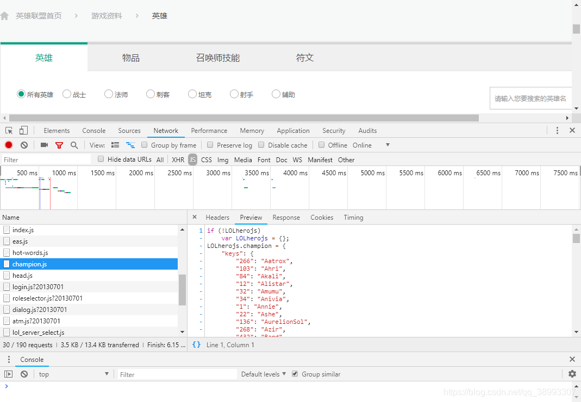
Task: Select the 刺客 radio button
Action: tap(151, 94)
